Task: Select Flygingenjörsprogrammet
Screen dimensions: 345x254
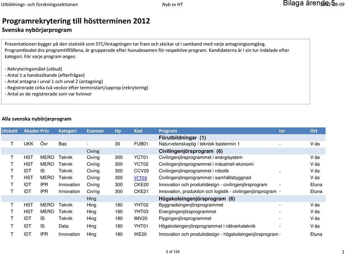Action: pos(185,219)
